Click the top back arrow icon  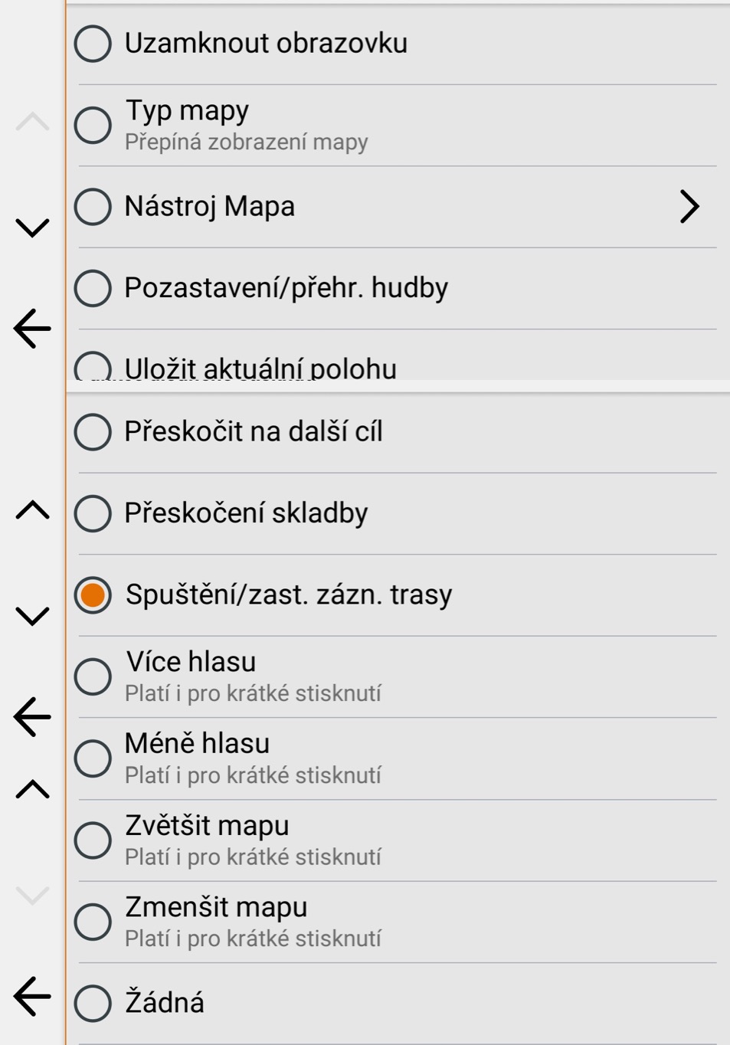pos(31,329)
